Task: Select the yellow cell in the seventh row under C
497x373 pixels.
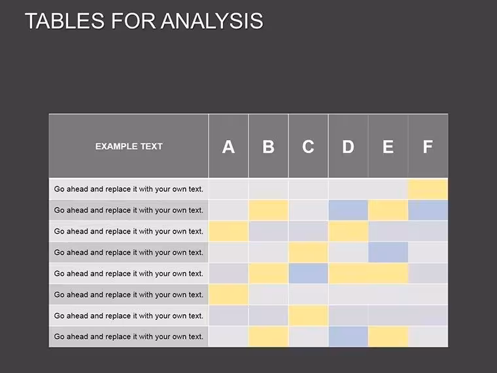Action: 308,315
